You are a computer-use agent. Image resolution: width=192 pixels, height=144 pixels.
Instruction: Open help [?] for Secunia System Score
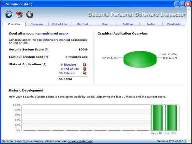click(x=46, y=50)
